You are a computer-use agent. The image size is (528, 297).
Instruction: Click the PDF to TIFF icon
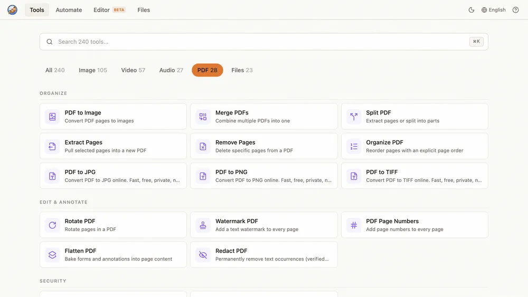click(354, 176)
